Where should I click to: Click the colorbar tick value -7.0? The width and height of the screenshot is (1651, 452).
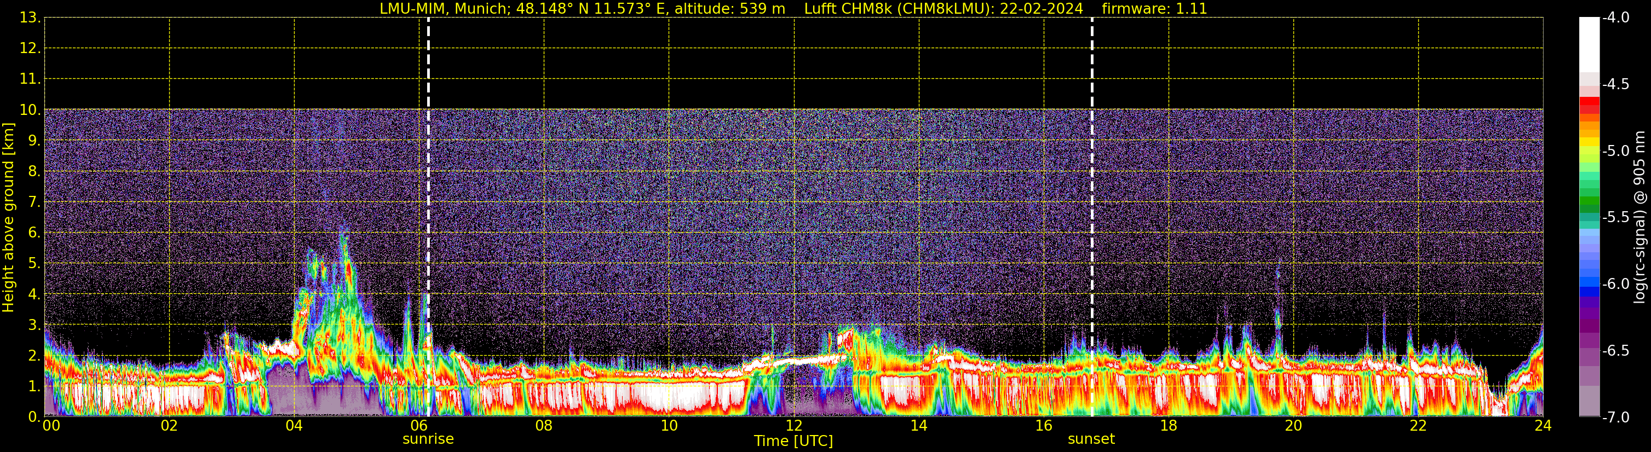pos(1616,418)
